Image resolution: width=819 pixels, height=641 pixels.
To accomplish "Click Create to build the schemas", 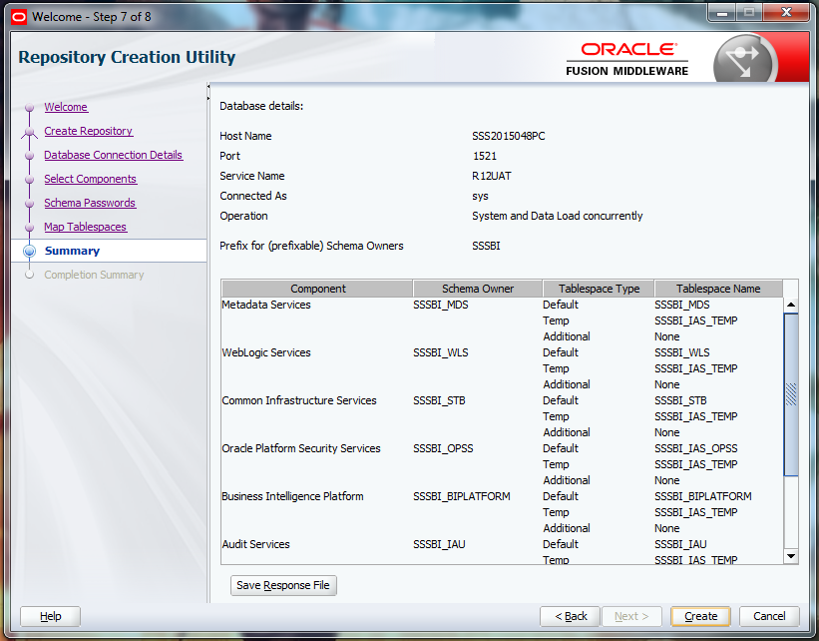I will click(x=700, y=616).
